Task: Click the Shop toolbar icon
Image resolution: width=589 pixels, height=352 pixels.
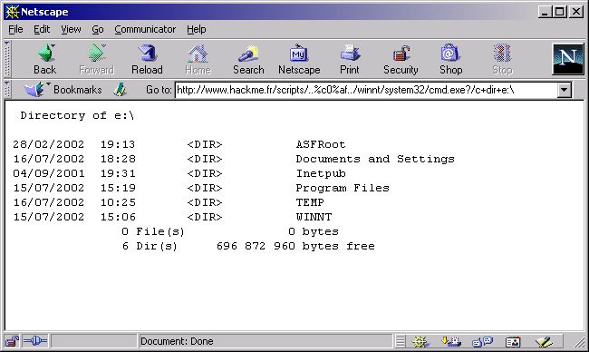Action: [450, 59]
